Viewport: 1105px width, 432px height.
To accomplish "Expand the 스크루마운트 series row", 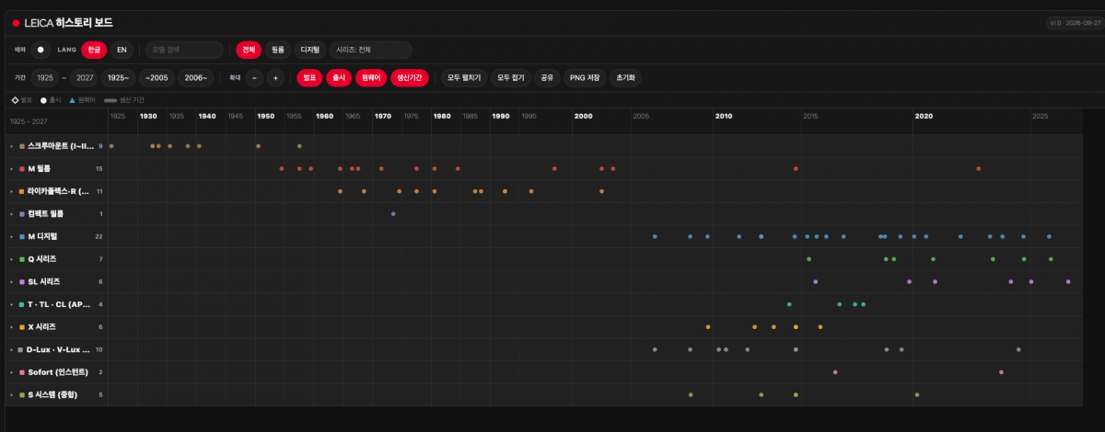I will click(x=12, y=146).
